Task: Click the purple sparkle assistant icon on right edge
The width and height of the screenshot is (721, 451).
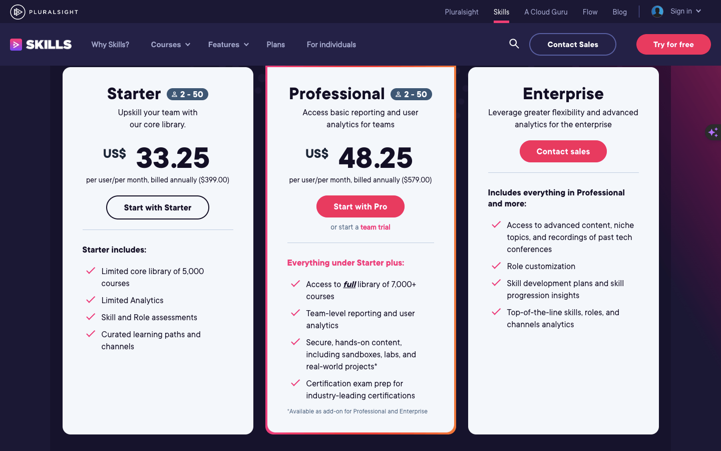Action: point(713,132)
